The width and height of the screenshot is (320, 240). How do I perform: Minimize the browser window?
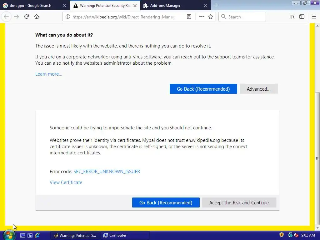296,3
